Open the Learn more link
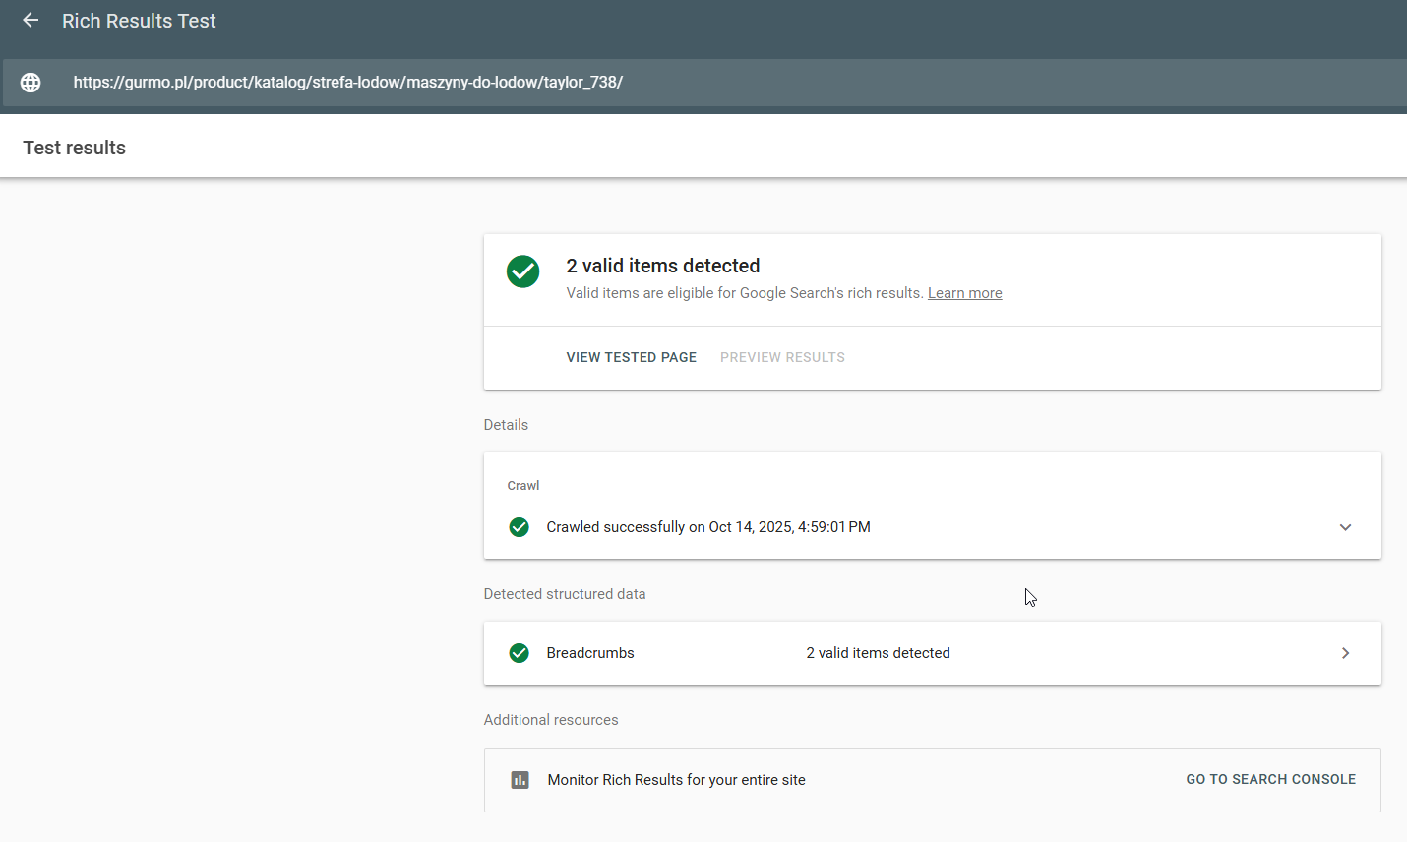The image size is (1407, 842). [x=964, y=293]
